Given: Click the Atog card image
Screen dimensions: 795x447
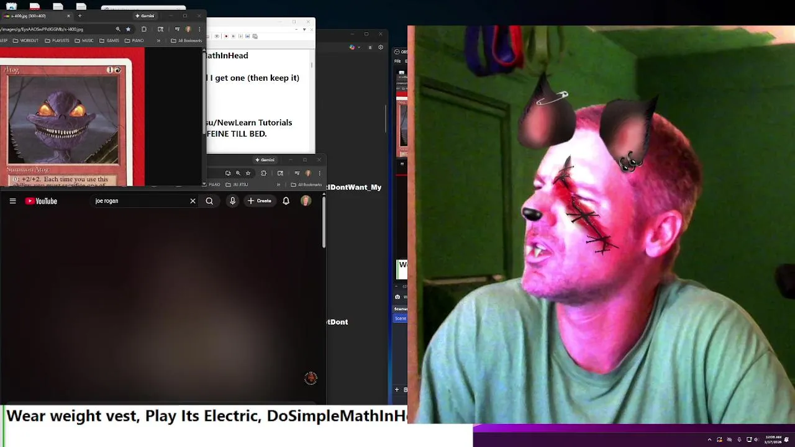Looking at the screenshot, I should coord(63,120).
